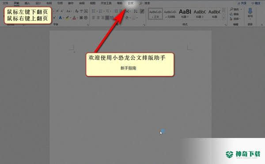Toggle justify alignment

[107, 18]
